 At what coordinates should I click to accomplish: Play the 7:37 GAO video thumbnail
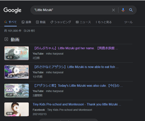[x=17, y=91]
